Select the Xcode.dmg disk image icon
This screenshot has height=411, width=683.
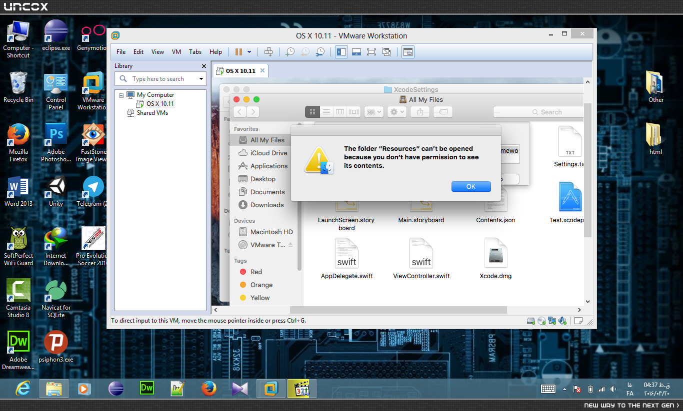point(495,253)
